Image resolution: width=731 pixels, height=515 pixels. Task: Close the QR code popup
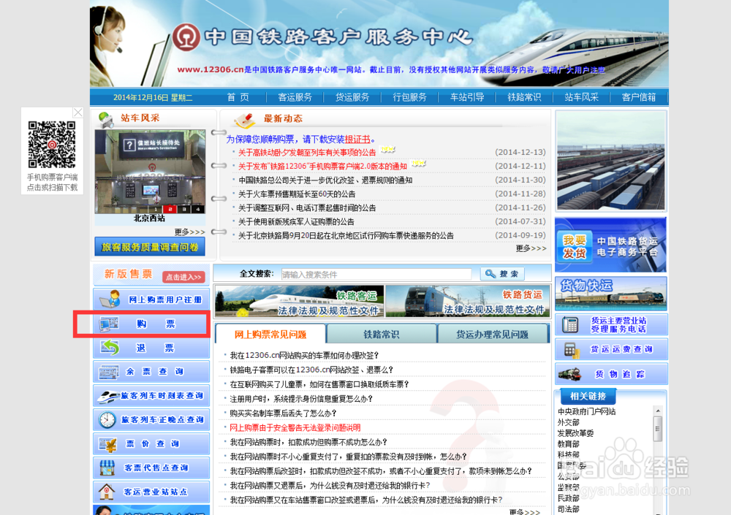click(x=78, y=112)
